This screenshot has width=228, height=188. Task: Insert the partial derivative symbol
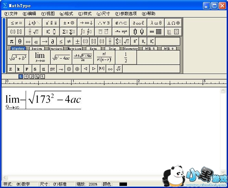(x=53, y=41)
